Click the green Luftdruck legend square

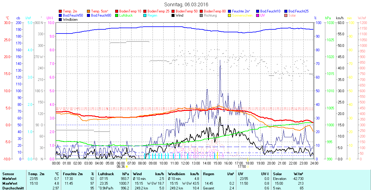coord(117,15)
